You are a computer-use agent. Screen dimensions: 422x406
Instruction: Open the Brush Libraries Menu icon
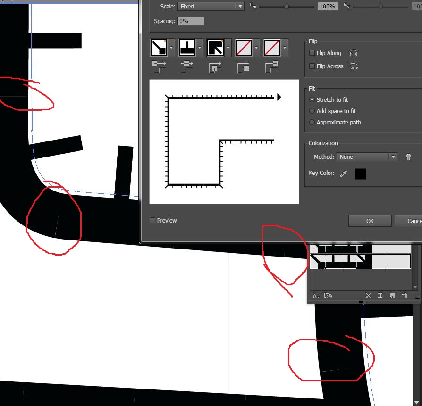pos(315,296)
